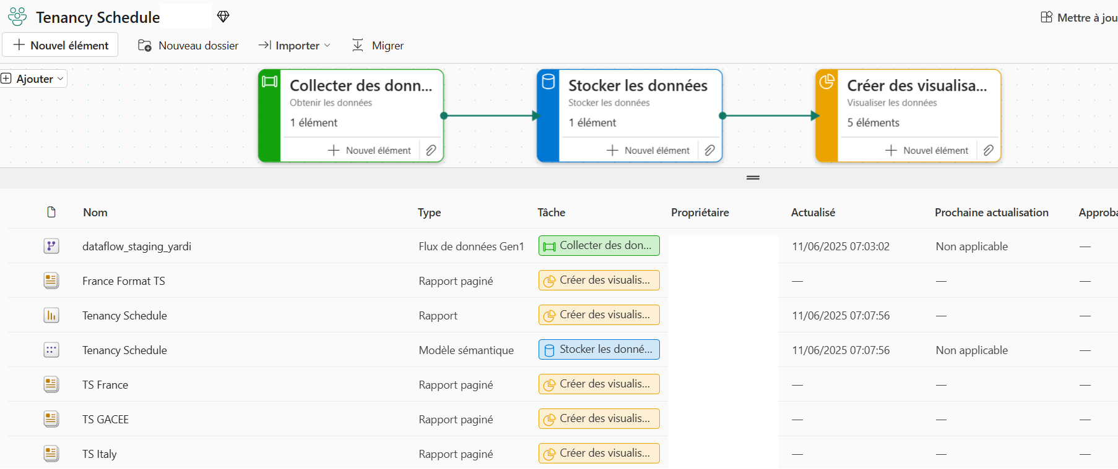Screen dimensions: 1118x469
Task: Expand the Ajouter dropdown
Action: (33, 78)
